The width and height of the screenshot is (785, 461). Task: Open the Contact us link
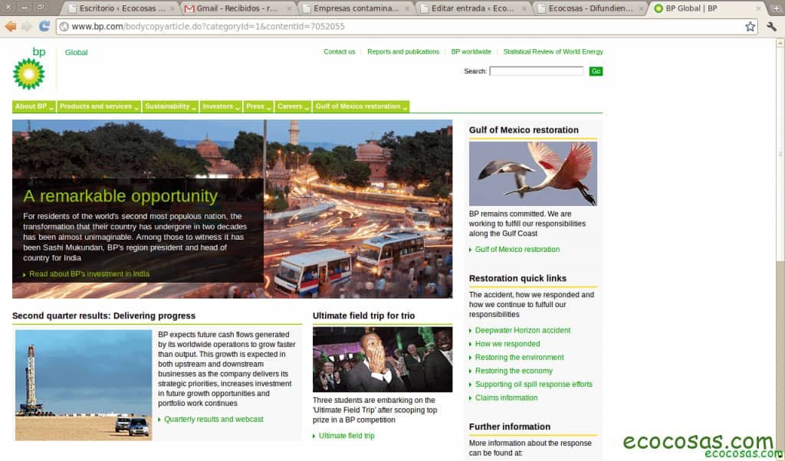tap(337, 52)
